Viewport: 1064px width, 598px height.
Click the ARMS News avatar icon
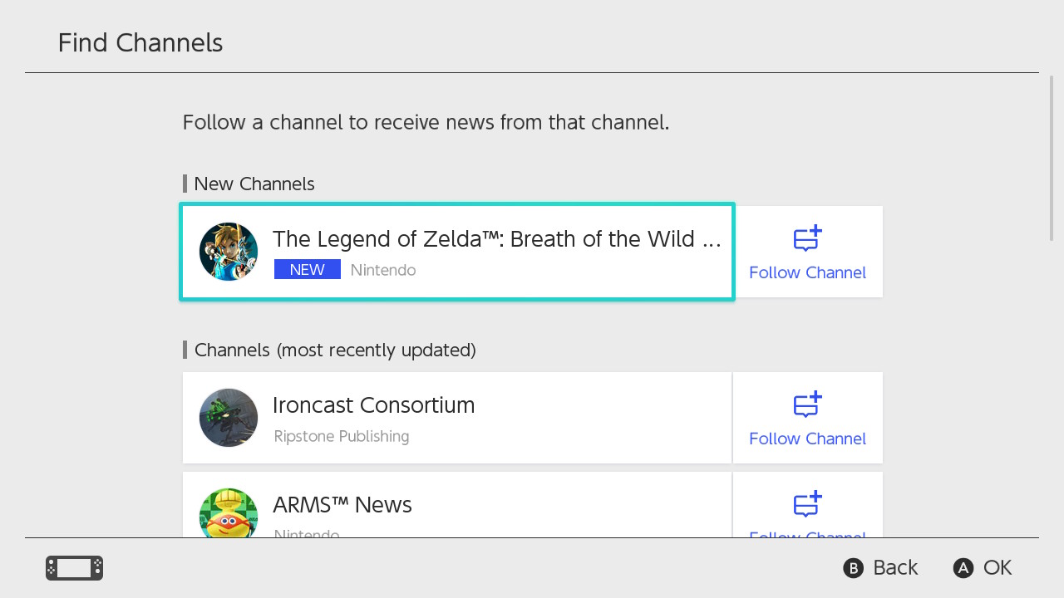pos(229,513)
